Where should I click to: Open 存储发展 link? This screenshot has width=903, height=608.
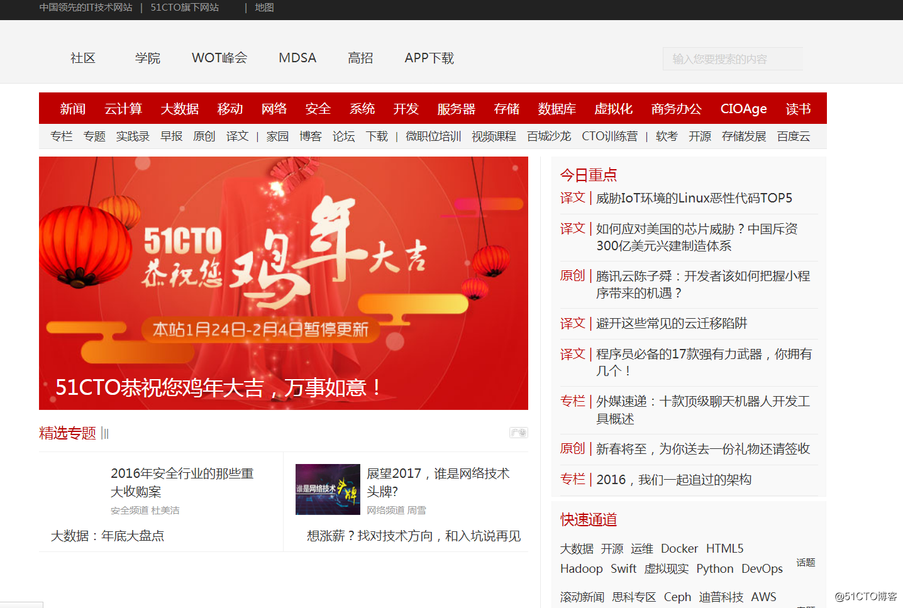pyautogui.click(x=744, y=136)
